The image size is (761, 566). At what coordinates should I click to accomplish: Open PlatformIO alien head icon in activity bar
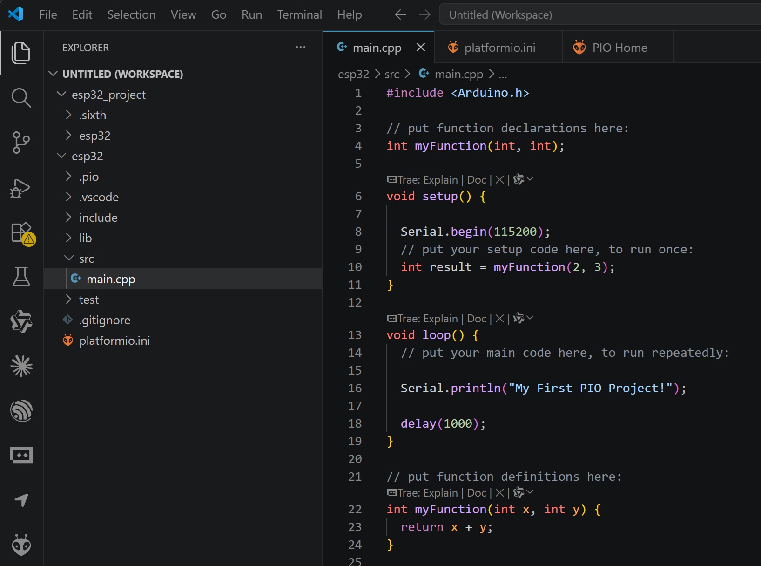pos(21,545)
